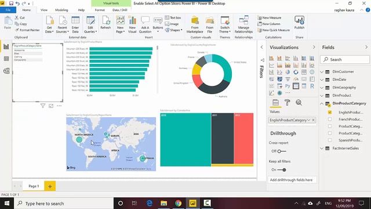Switch to Model view in left sidebar

(x=6, y=71)
